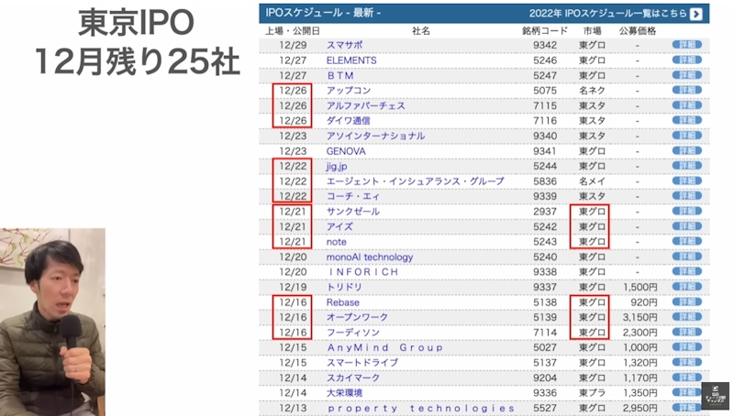Screen dimensions: 734x416
Task: Open the スマートドライブ company link
Action: point(361,362)
